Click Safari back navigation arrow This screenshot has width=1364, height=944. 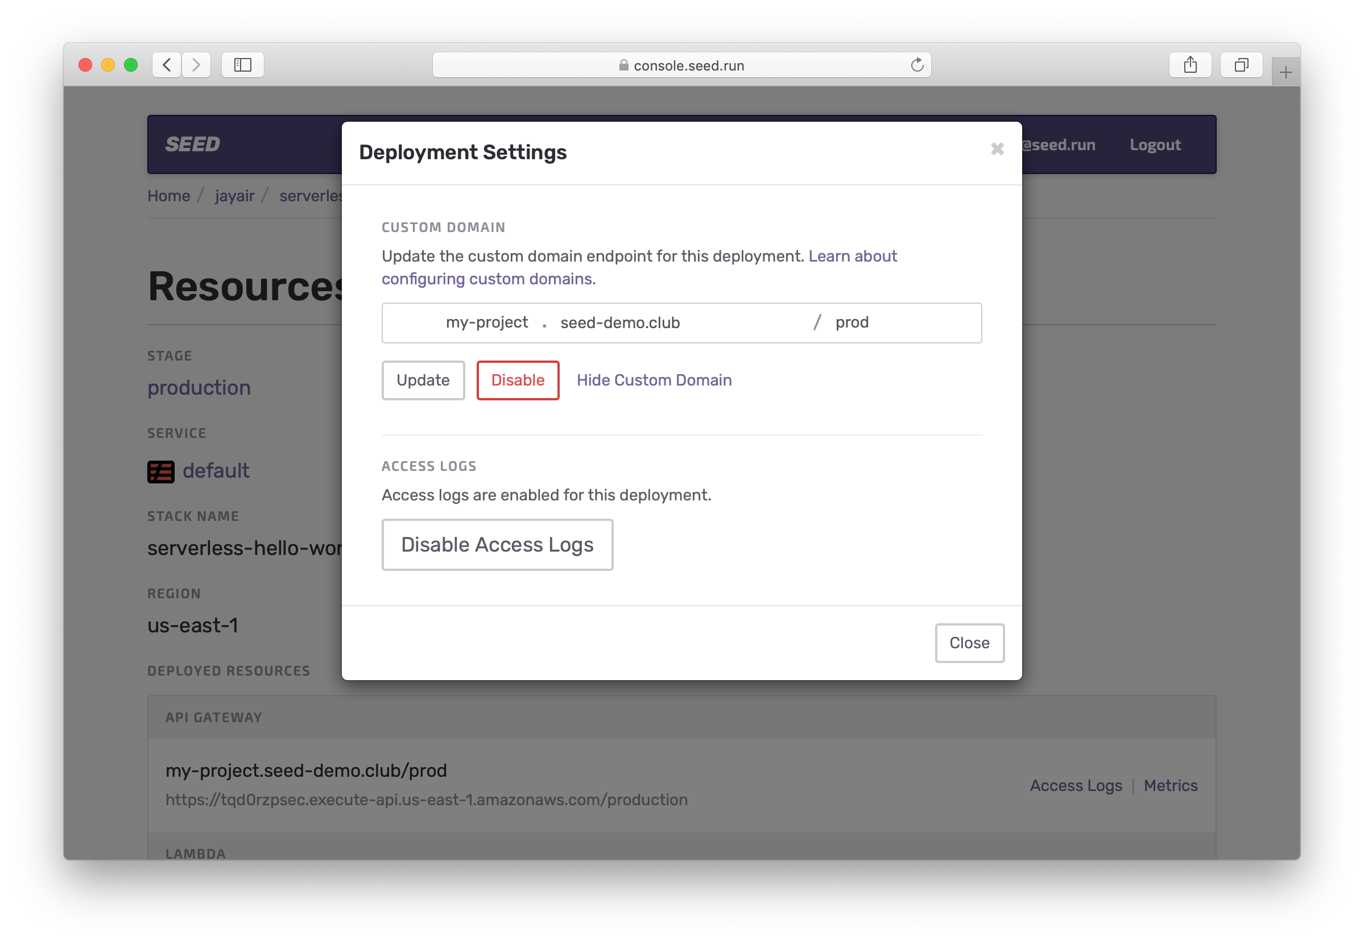tap(167, 64)
